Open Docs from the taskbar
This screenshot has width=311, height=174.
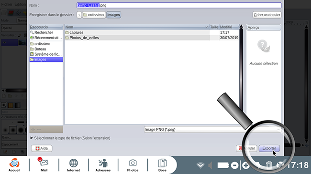click(x=162, y=165)
